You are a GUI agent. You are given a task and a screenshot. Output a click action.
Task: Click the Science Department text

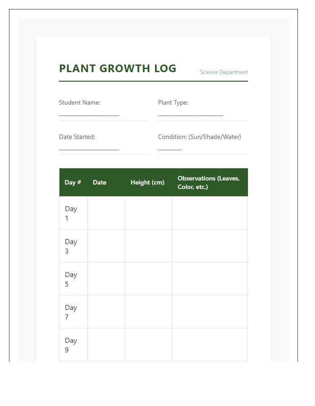click(x=224, y=72)
